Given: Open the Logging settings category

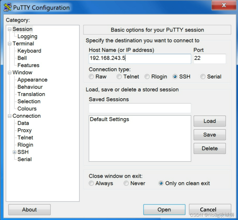Looking at the screenshot, I should (x=27, y=36).
